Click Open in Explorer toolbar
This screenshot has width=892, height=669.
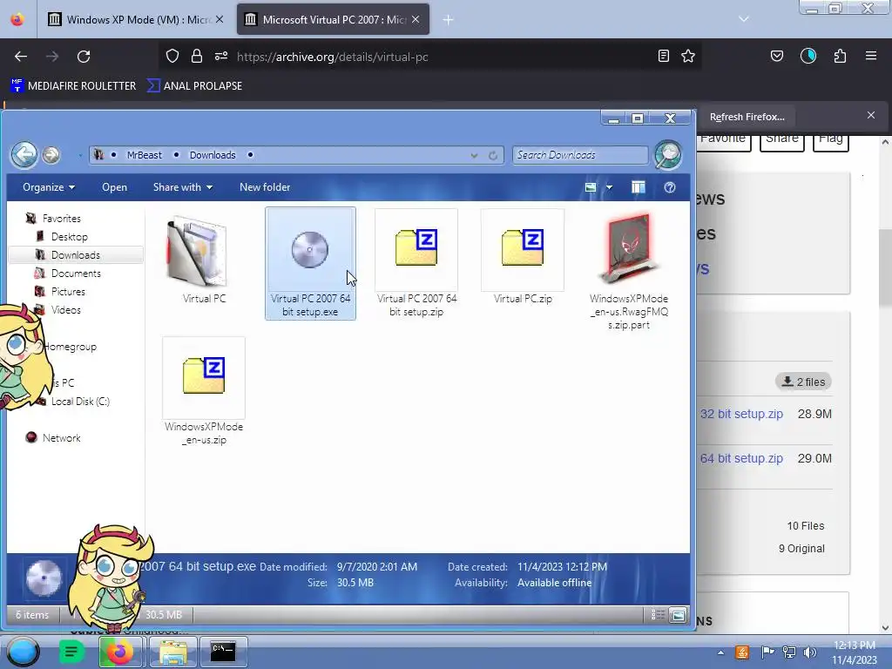(114, 187)
